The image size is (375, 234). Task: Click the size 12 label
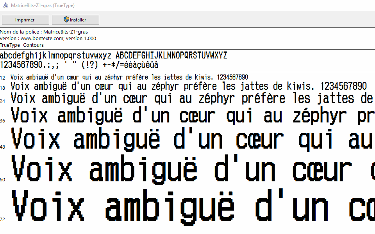pos(3,78)
